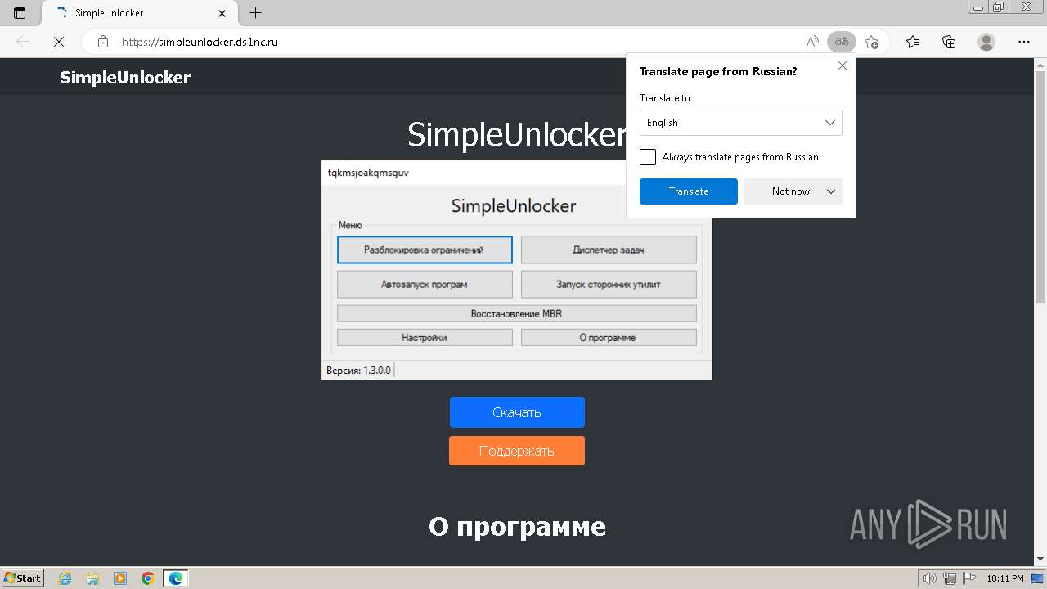Click the 10:11 PM taskbar clock
The height and width of the screenshot is (589, 1047).
pyautogui.click(x=1005, y=578)
